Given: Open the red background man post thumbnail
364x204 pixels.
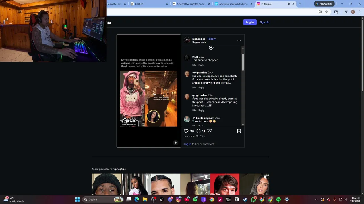Looking at the screenshot, I should [x=225, y=184].
